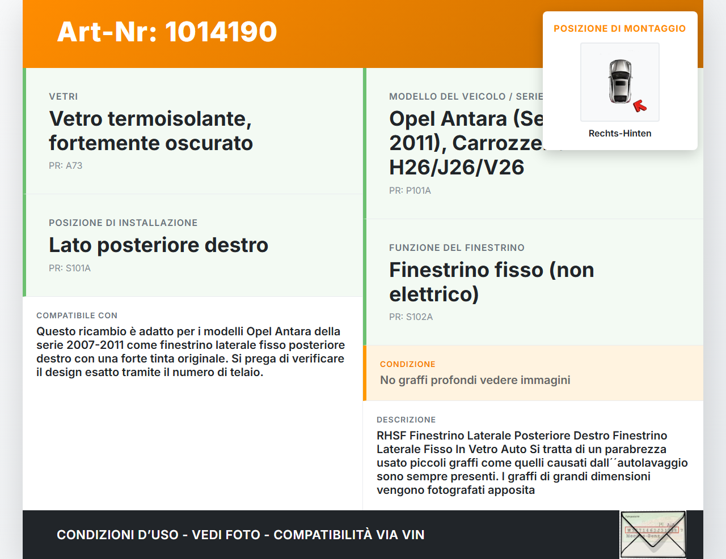Click the 'PR: P101A' code
The image size is (726, 559).
coord(410,190)
